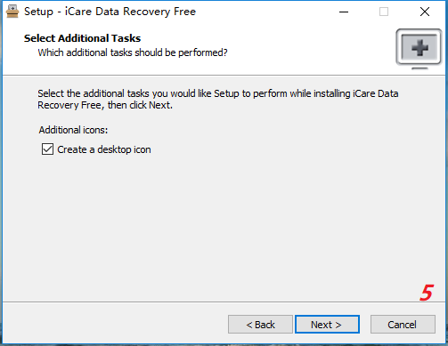This screenshot has height=346, width=448.
Task: Click the installer box icon in title bar
Action: click(12, 12)
